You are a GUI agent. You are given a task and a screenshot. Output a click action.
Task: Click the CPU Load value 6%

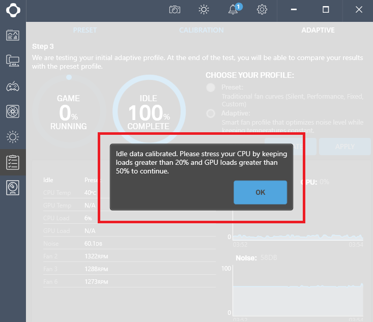88,218
